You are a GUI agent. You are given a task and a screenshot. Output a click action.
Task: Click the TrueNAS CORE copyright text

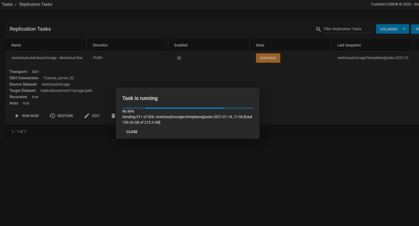pyautogui.click(x=395, y=4)
